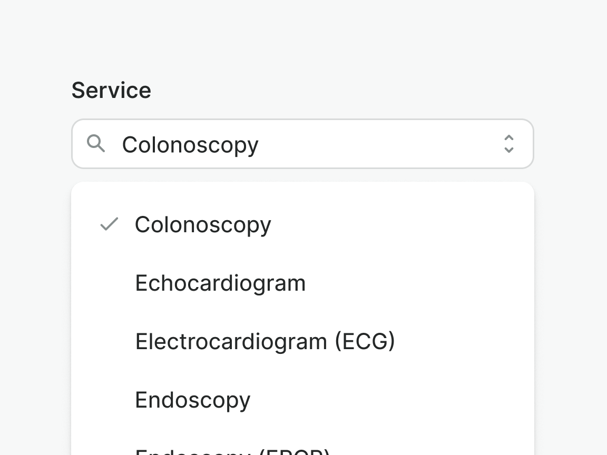Screen dimensions: 607x455
Task: Click the Service field label
Action: [x=111, y=90]
